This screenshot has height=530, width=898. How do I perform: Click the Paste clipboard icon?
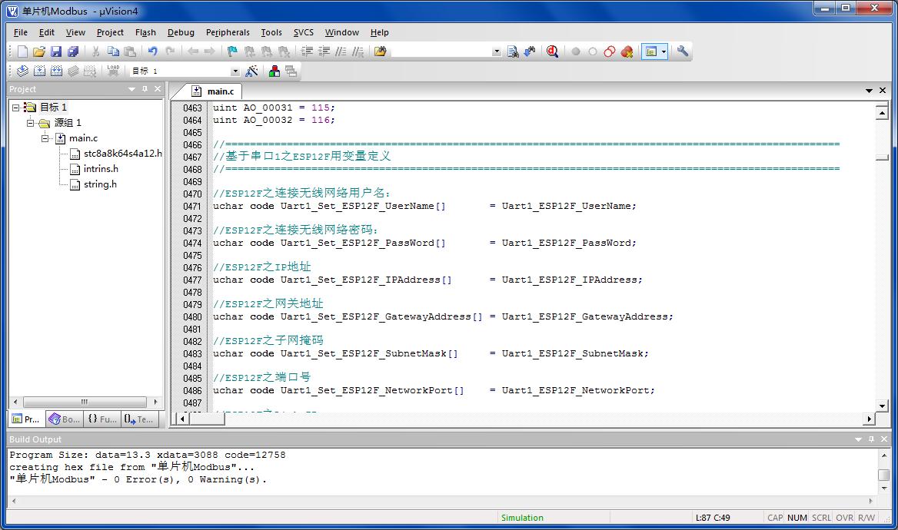[x=130, y=51]
